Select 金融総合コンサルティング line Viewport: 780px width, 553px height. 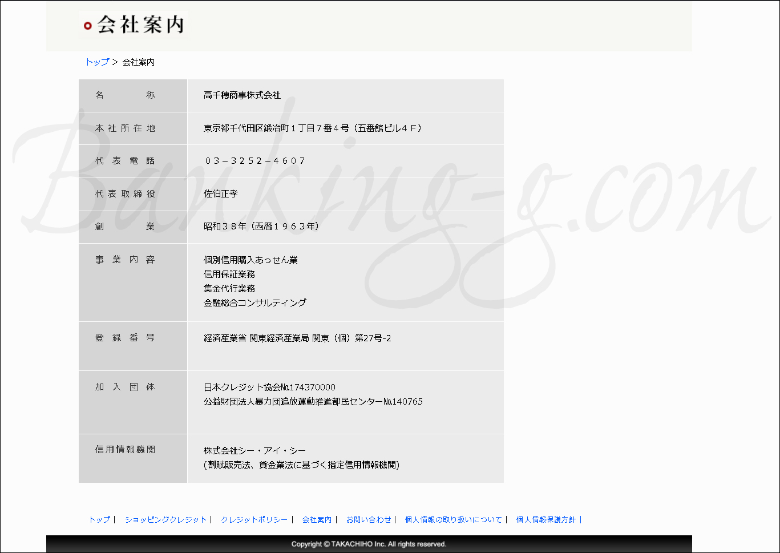[255, 303]
